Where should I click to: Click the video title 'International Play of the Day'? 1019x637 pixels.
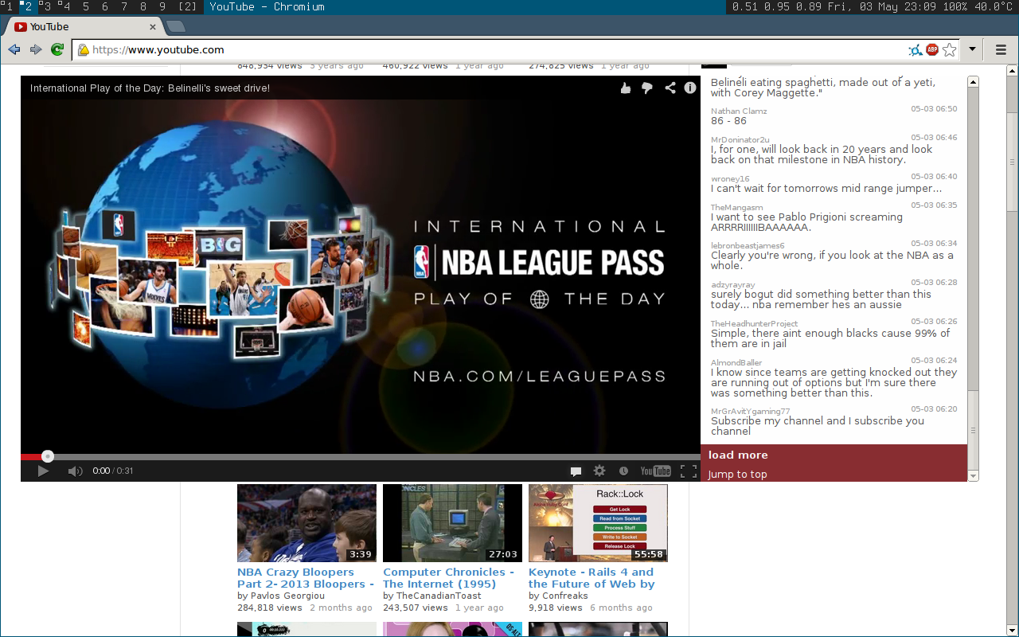(150, 88)
